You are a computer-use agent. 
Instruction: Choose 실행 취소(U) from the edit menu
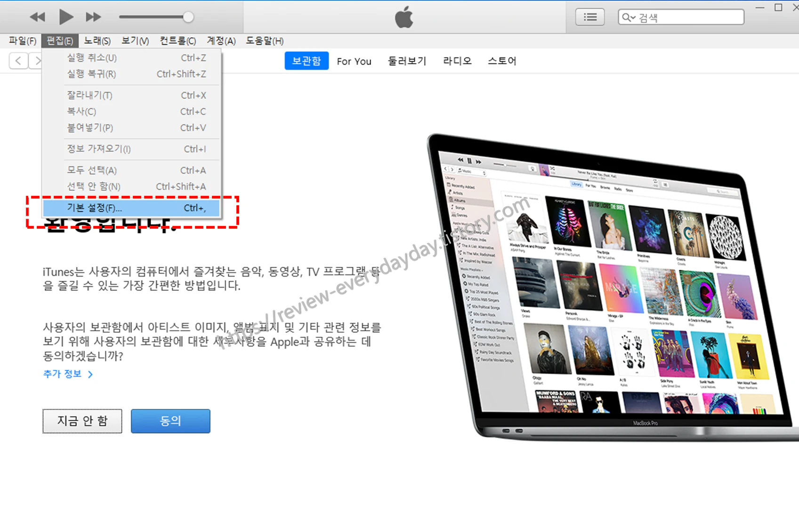pyautogui.click(x=131, y=58)
